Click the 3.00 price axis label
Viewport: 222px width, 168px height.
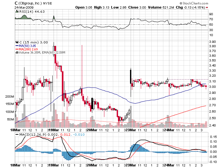[x=212, y=87]
